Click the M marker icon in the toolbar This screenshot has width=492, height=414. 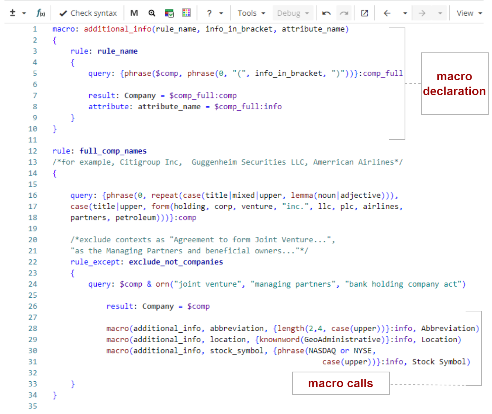point(134,12)
